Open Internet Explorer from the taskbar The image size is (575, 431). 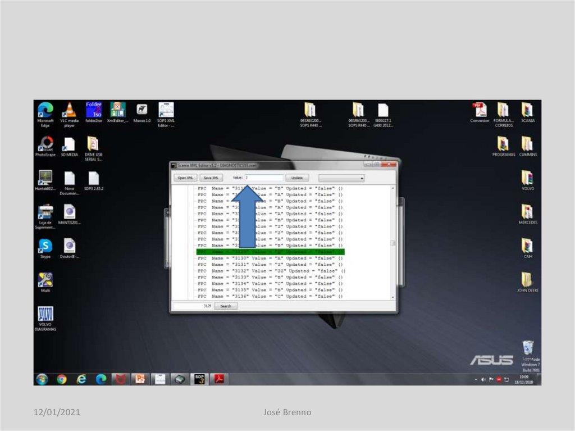81,379
